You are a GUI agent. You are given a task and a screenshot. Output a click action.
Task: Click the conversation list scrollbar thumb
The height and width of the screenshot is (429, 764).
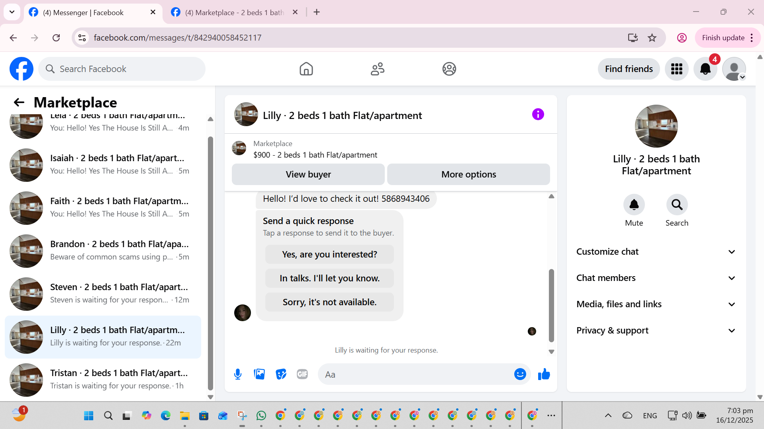210,263
